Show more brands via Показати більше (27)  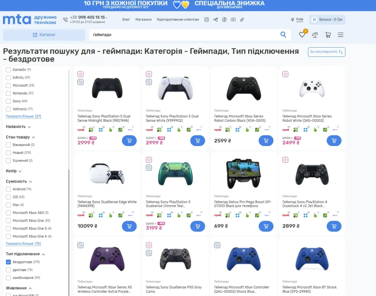[x=23, y=116]
